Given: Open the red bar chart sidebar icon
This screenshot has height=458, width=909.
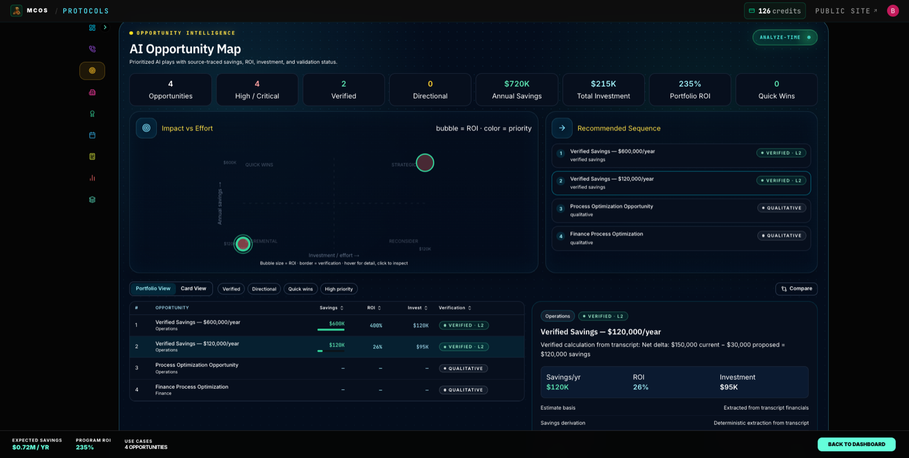Looking at the screenshot, I should pyautogui.click(x=92, y=178).
